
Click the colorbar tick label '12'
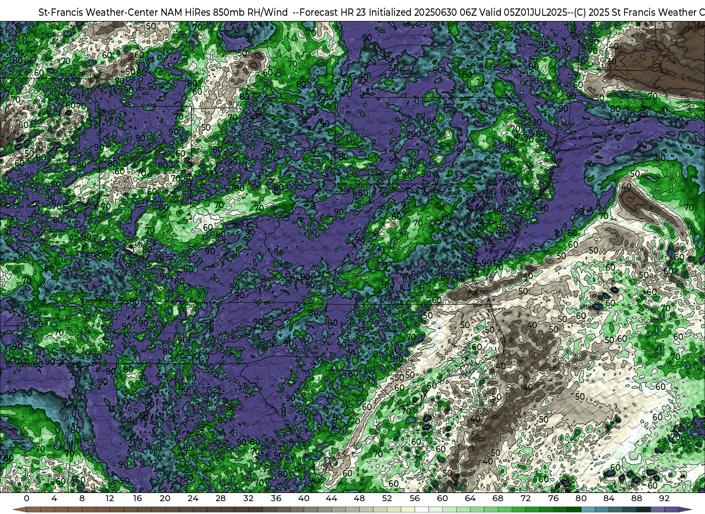point(110,499)
